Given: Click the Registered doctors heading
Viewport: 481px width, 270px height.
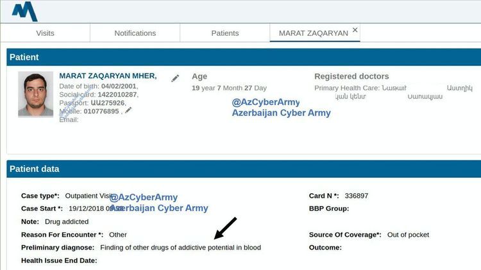Looking at the screenshot, I should pos(351,77).
